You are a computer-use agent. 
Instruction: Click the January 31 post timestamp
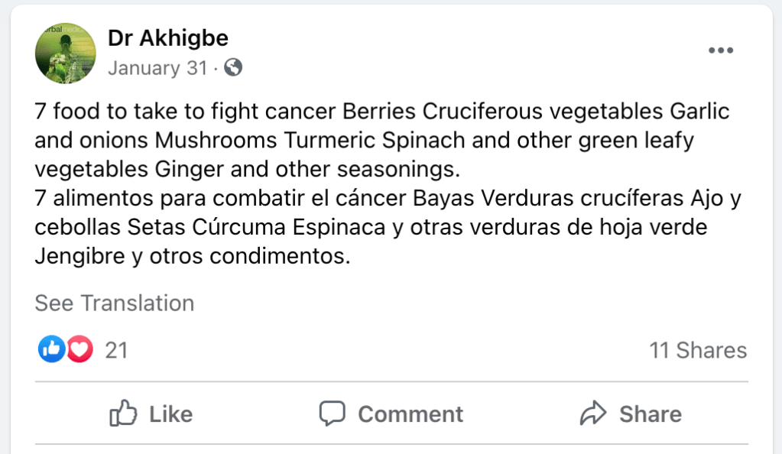tap(157, 68)
